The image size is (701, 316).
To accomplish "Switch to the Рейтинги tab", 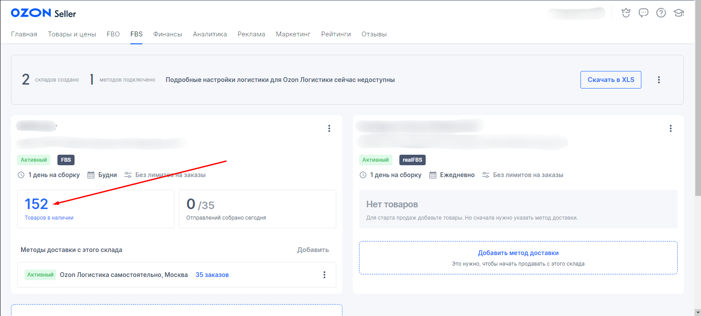I will (336, 34).
